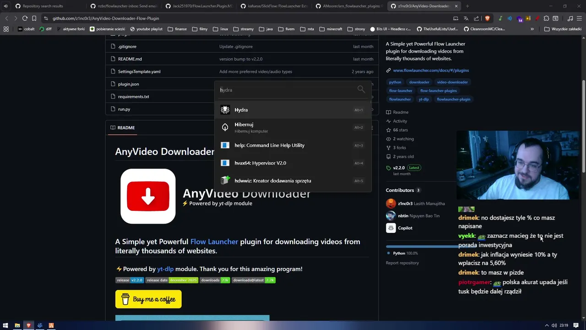Open the linux bookmarks folder
Image resolution: width=586 pixels, height=330 pixels.
pyautogui.click(x=220, y=29)
